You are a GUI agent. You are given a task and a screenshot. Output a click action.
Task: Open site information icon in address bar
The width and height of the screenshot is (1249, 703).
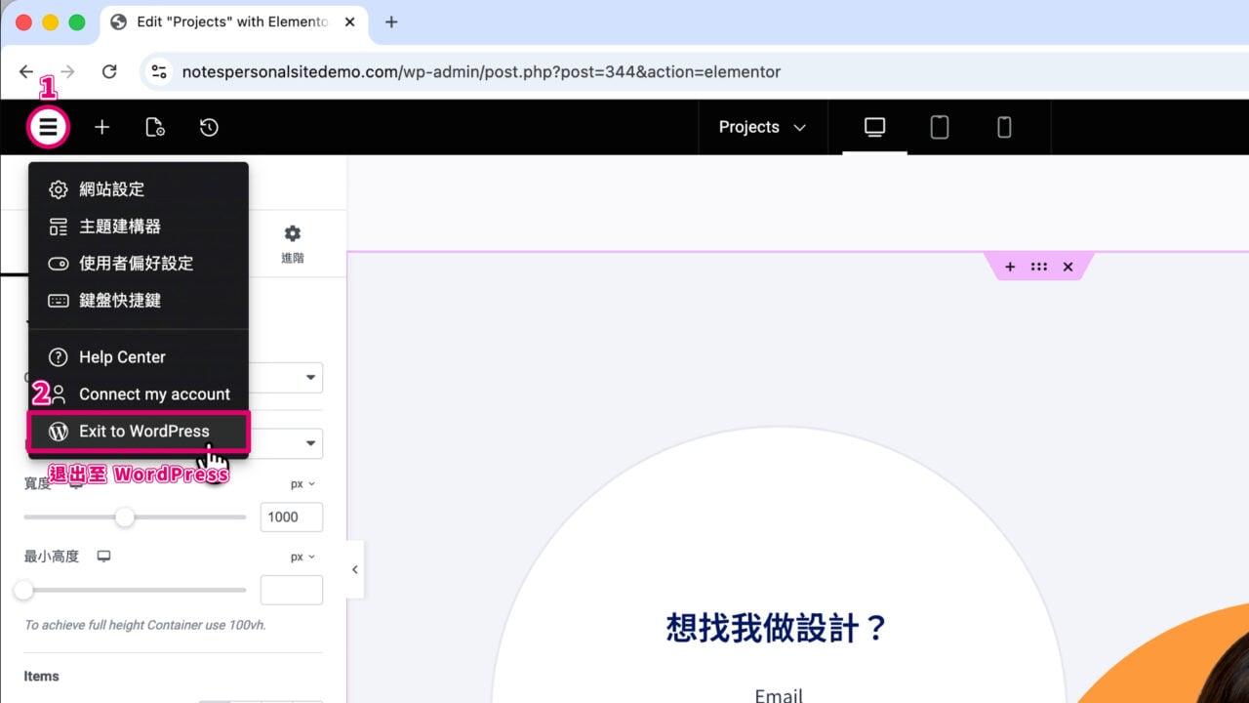point(159,71)
